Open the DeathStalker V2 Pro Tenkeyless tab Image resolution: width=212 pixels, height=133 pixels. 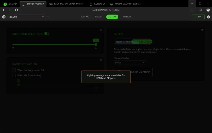tap(66, 4)
